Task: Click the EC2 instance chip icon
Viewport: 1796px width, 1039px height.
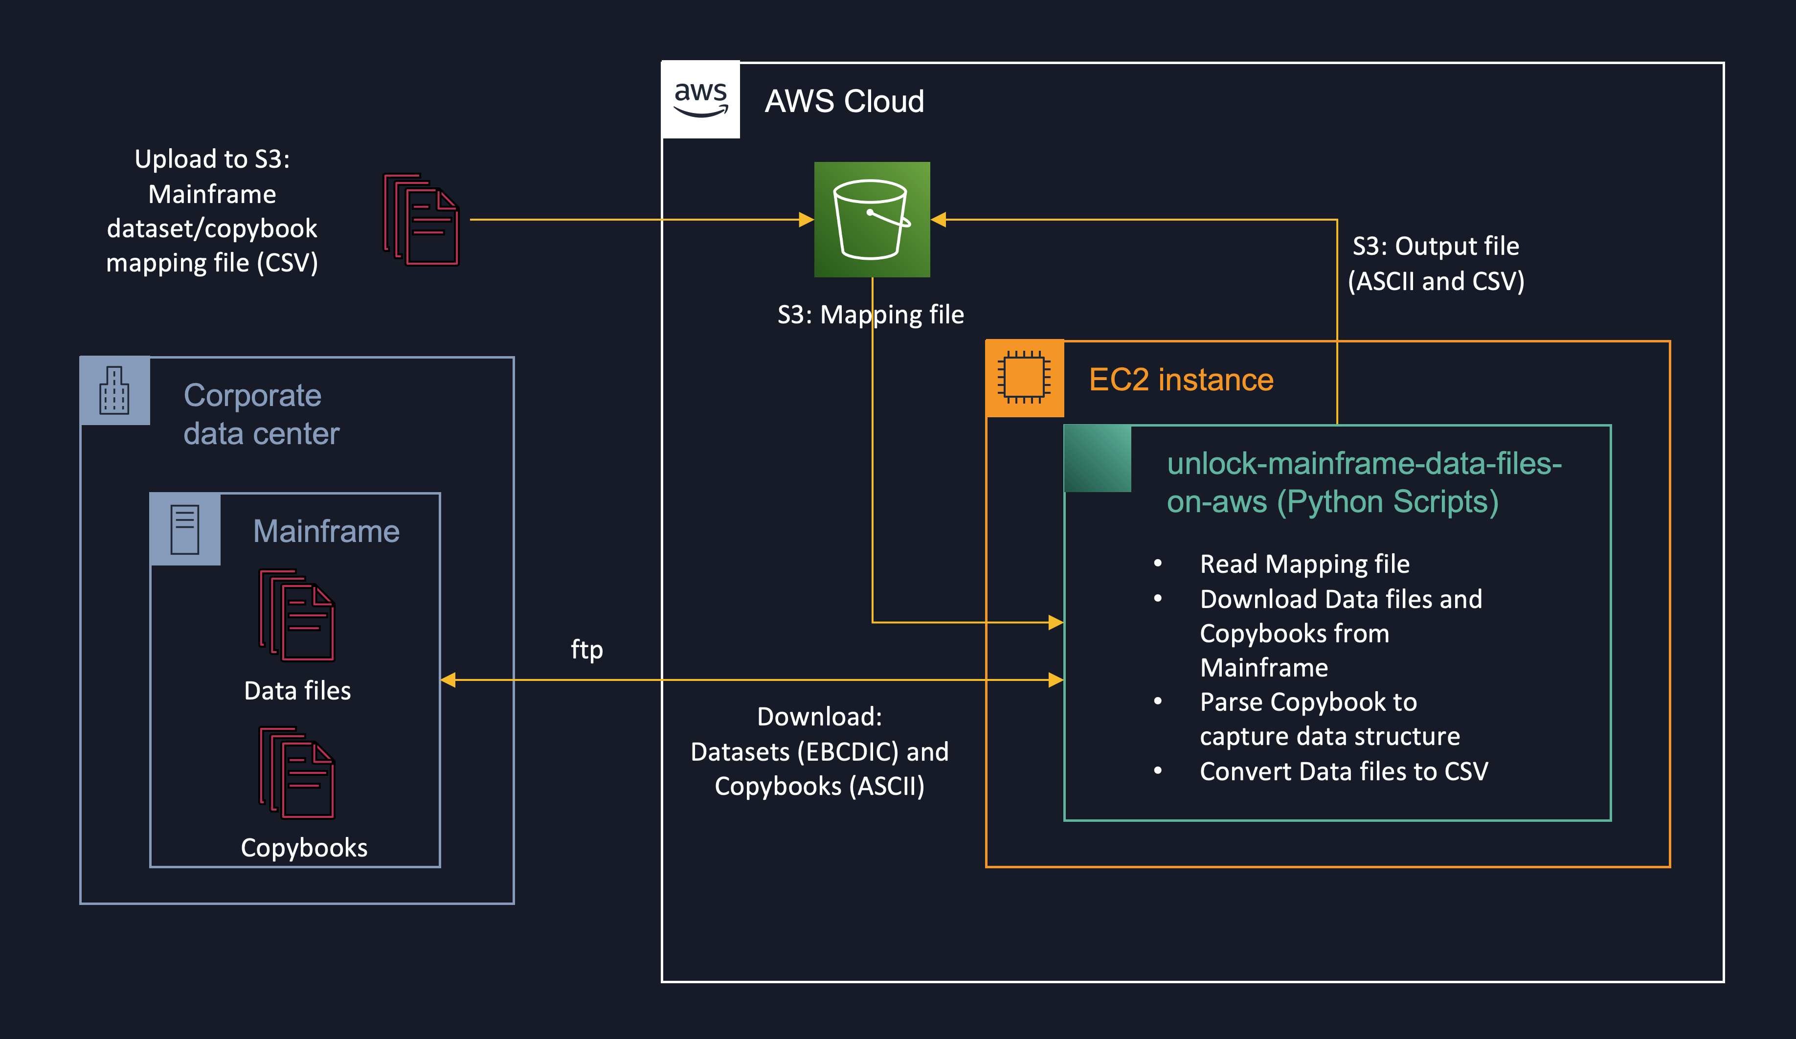Action: pos(1024,378)
